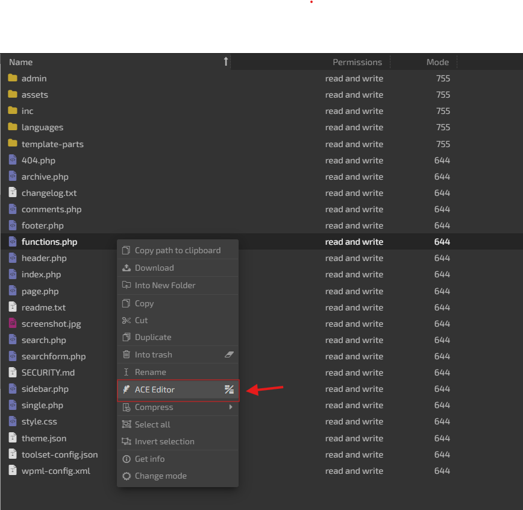Click the assets folder icon
Viewport: 523px width, 510px height.
pos(13,95)
